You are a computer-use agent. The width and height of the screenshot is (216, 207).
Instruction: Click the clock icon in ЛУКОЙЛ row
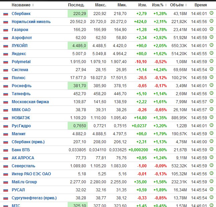pyautogui.click(x=211, y=45)
